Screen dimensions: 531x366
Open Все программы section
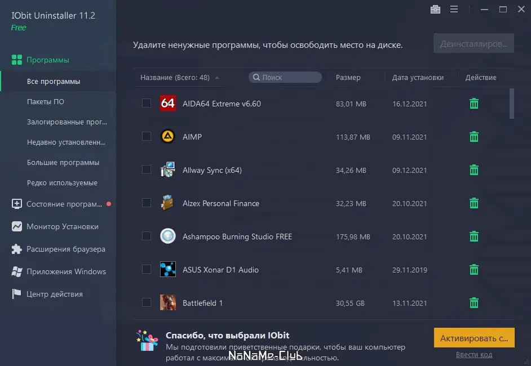(58, 81)
